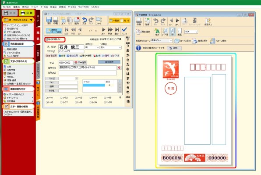Image resolution: width=261 pixels, height=175 pixels.
Task: Click the 次へ arrow in the postcard window
Action: (177, 21)
